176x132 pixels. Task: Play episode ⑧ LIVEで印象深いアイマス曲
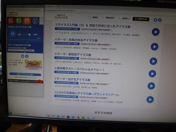[150, 100]
